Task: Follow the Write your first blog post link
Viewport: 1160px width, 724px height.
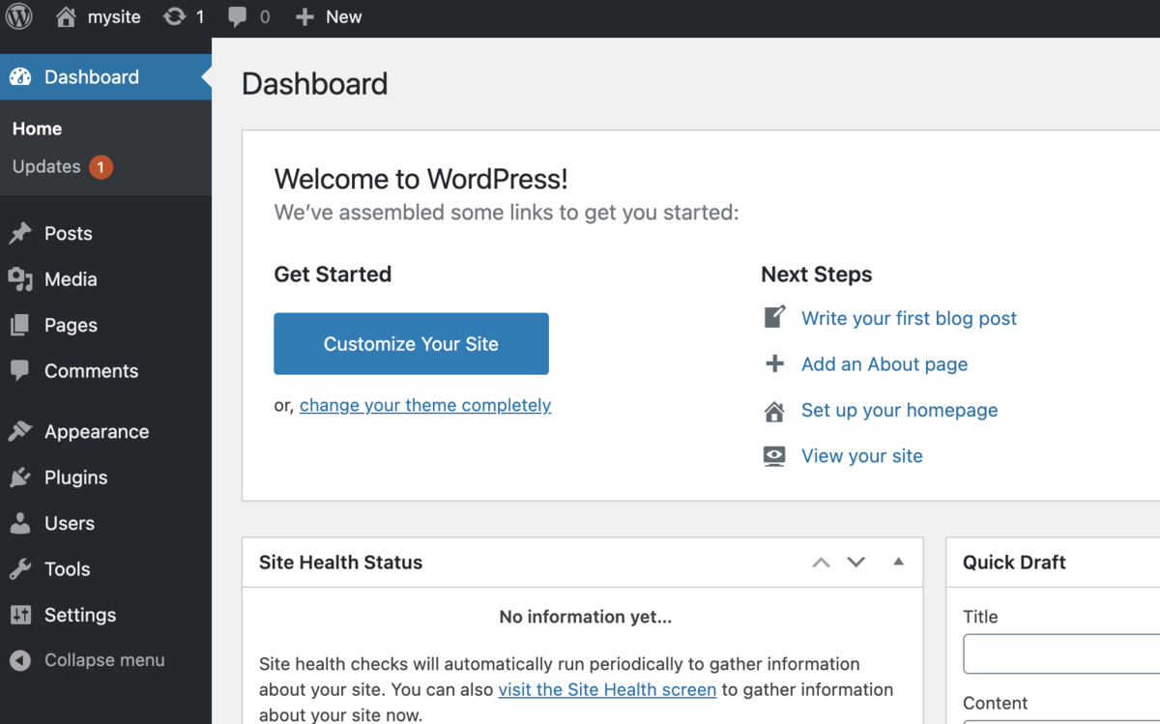Action: click(909, 318)
